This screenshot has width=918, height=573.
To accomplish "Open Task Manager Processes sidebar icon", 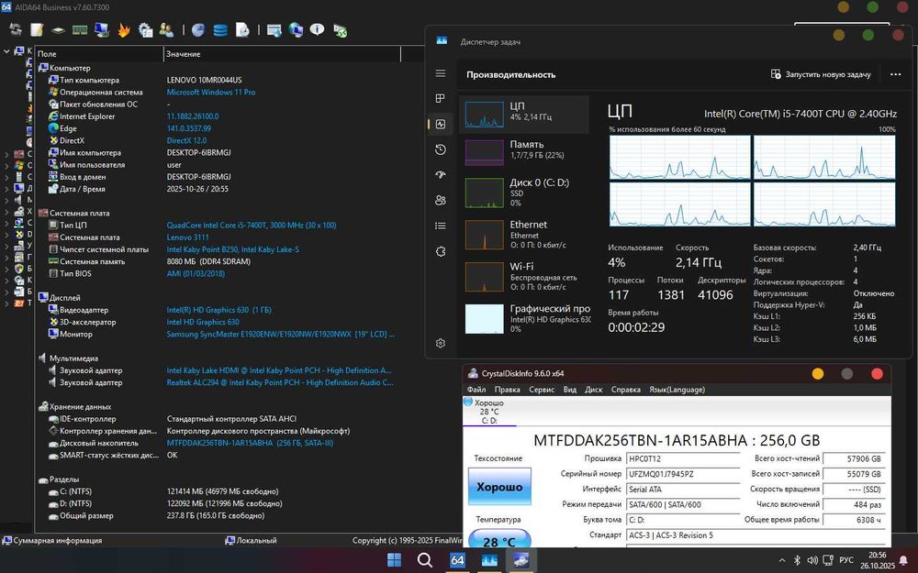I will (x=441, y=98).
